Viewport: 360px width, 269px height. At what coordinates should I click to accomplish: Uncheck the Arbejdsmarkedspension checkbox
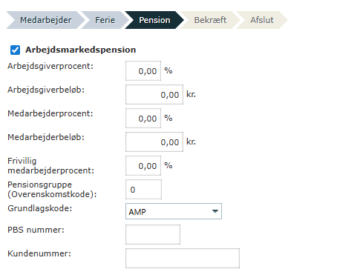click(x=15, y=50)
